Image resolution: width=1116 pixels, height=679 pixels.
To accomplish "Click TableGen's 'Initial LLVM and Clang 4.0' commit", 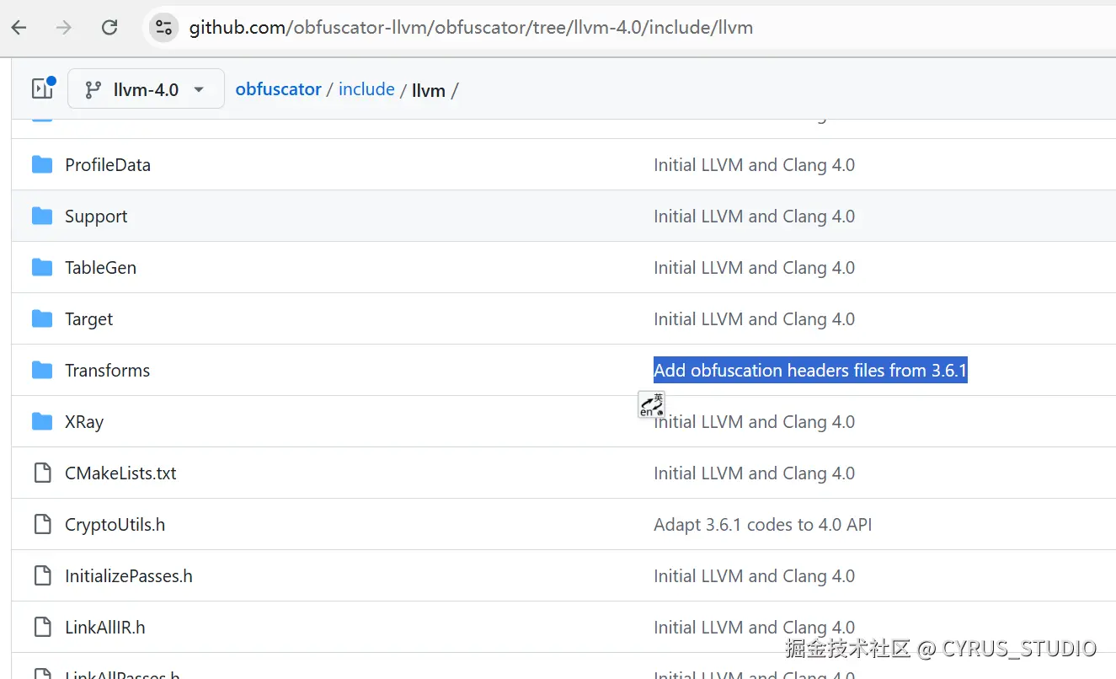I will pos(754,268).
